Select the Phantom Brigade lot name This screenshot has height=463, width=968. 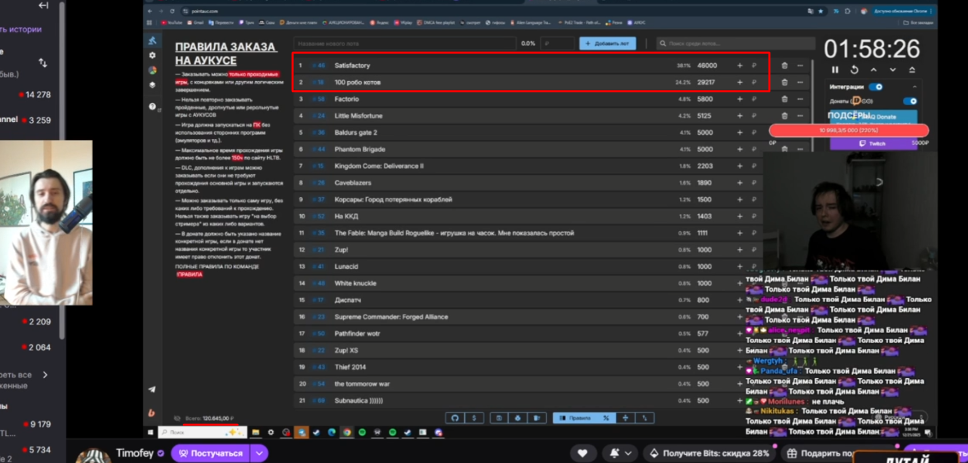(x=360, y=149)
